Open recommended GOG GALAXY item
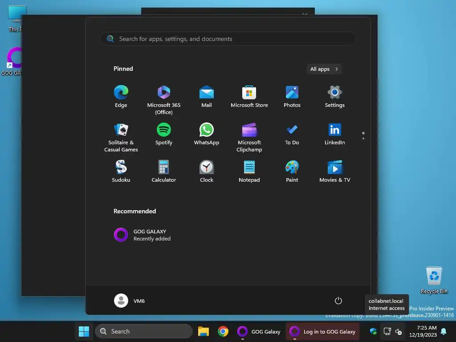456x342 pixels. 142,235
